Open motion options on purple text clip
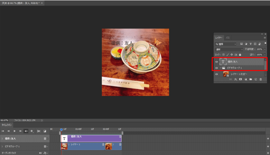The image size is (270, 155). (x=120, y=137)
